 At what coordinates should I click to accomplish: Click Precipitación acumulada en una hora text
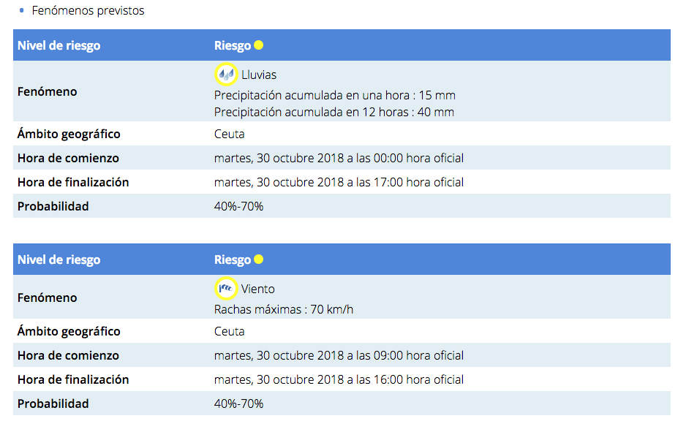click(334, 96)
